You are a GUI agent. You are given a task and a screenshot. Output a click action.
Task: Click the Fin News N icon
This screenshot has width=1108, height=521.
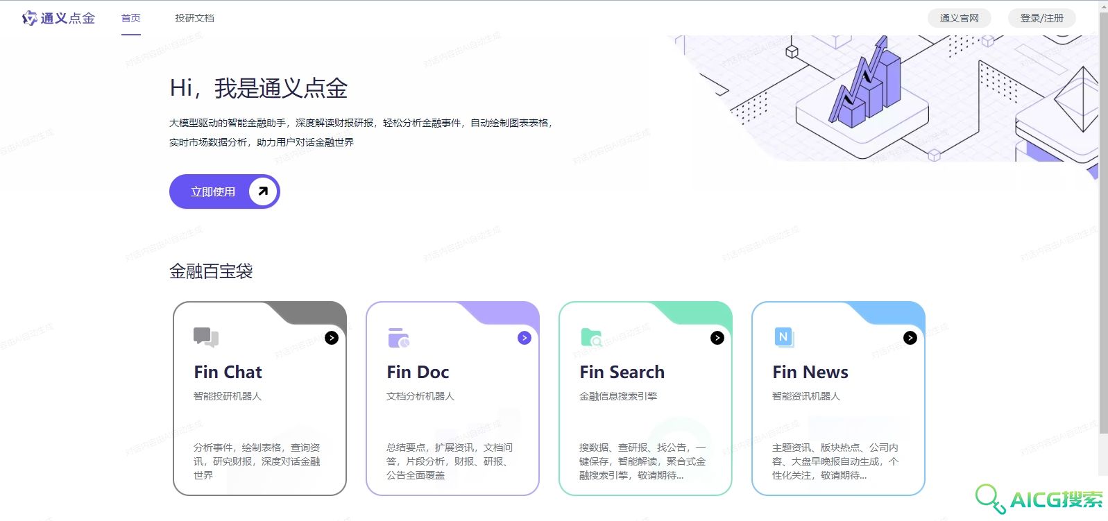click(x=784, y=338)
